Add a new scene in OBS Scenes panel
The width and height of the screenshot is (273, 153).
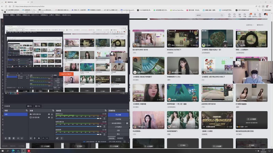click(5, 138)
